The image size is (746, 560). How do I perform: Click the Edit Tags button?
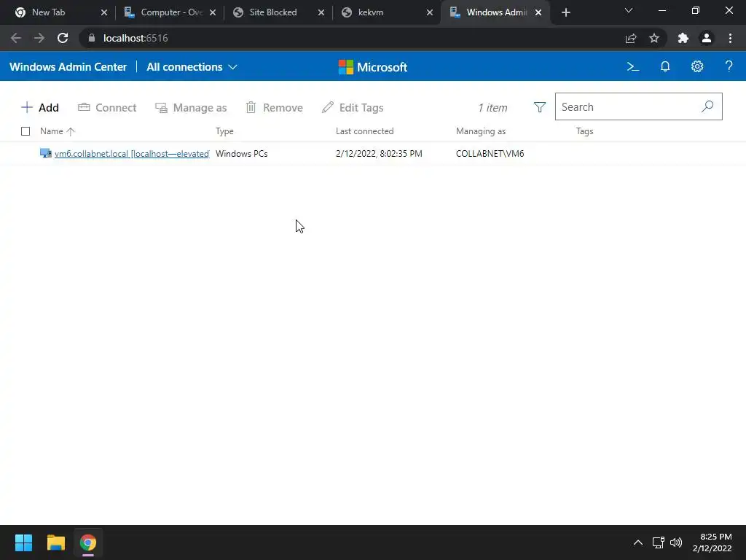click(x=353, y=108)
